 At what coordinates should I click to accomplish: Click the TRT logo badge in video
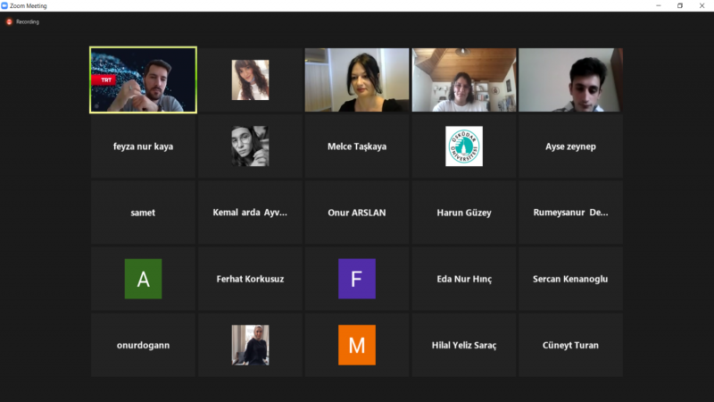(105, 80)
